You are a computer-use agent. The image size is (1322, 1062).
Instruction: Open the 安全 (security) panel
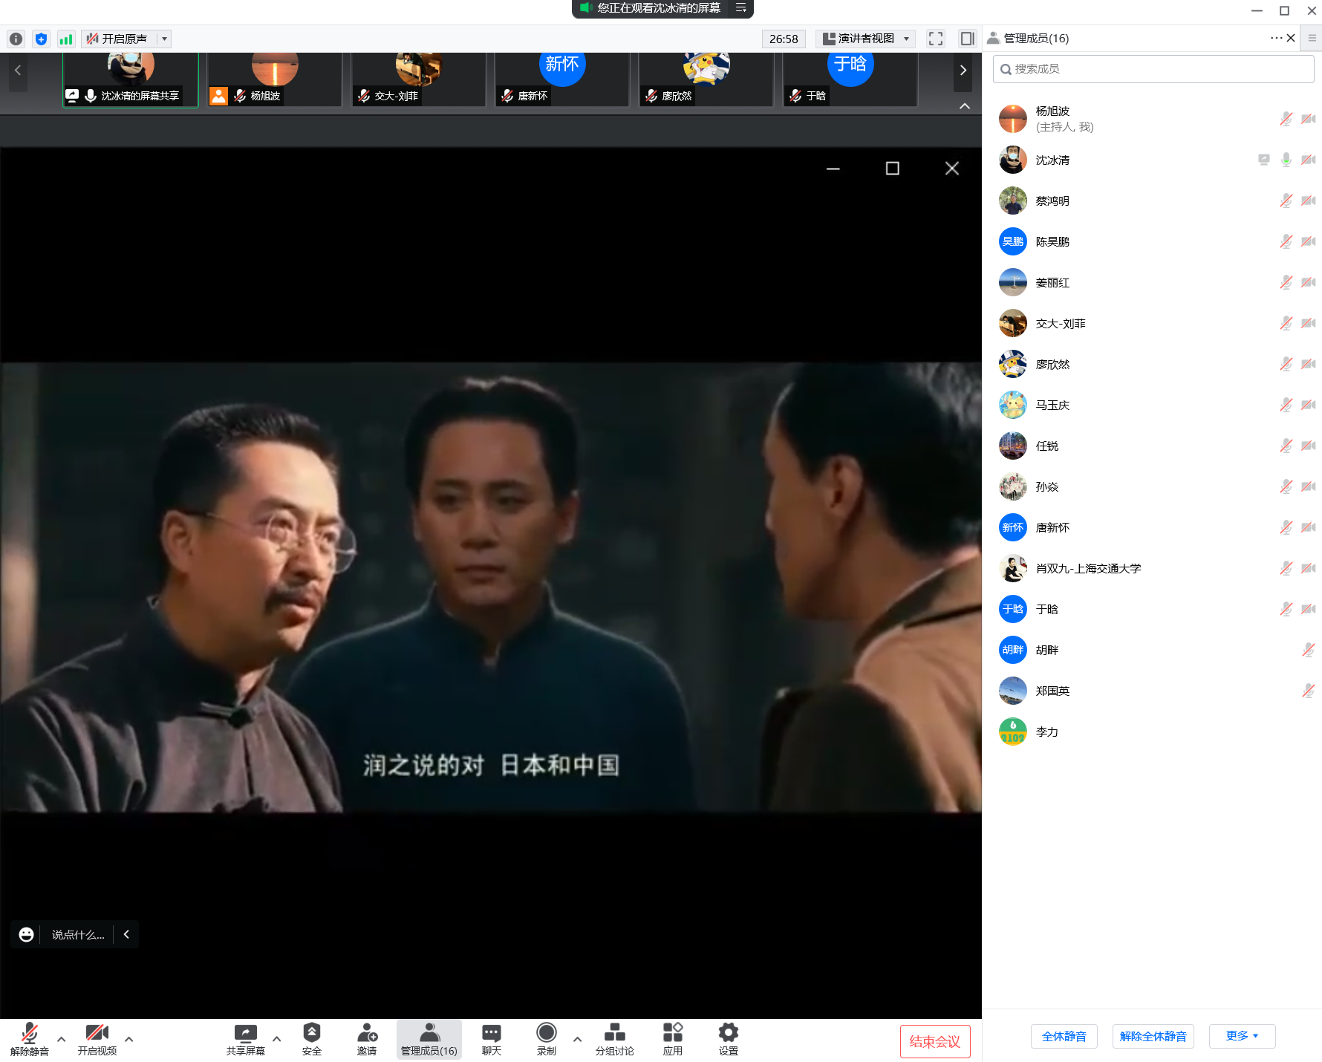coord(311,1039)
